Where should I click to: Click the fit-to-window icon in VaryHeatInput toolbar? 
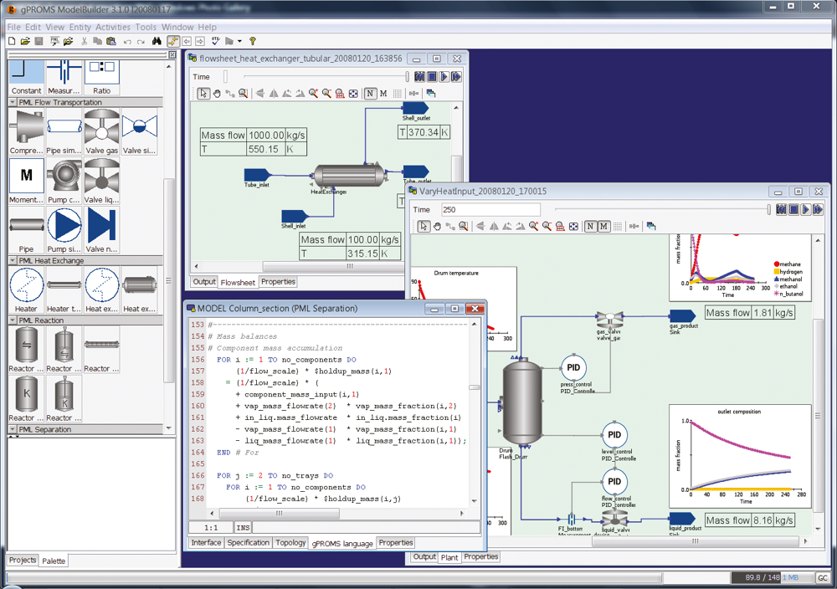tap(573, 226)
